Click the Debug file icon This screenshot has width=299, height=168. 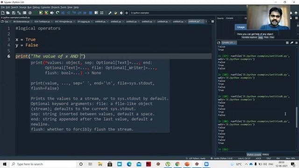click(63, 13)
